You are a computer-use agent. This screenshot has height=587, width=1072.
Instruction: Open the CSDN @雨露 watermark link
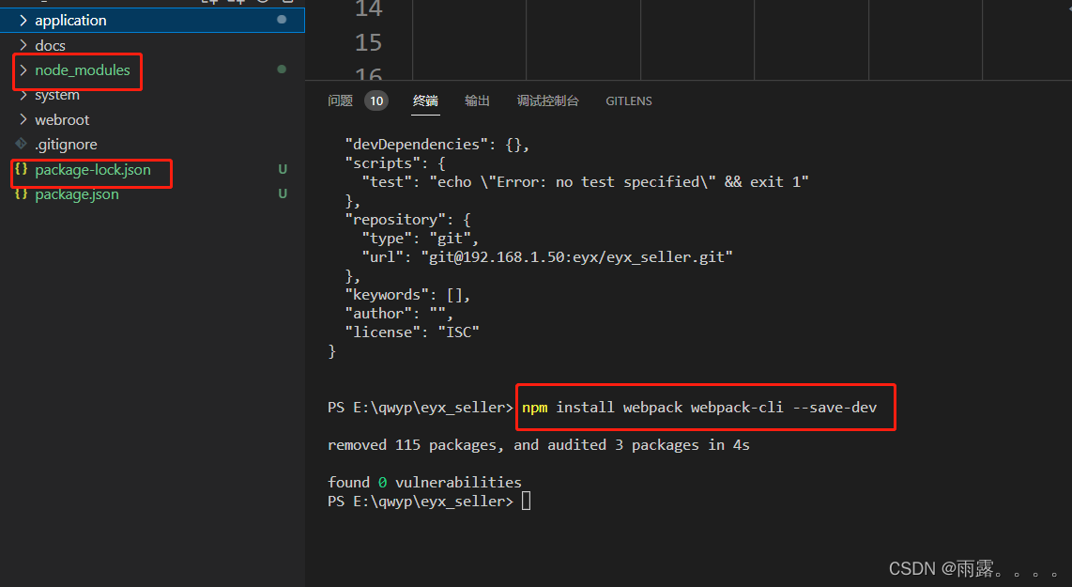click(x=945, y=568)
